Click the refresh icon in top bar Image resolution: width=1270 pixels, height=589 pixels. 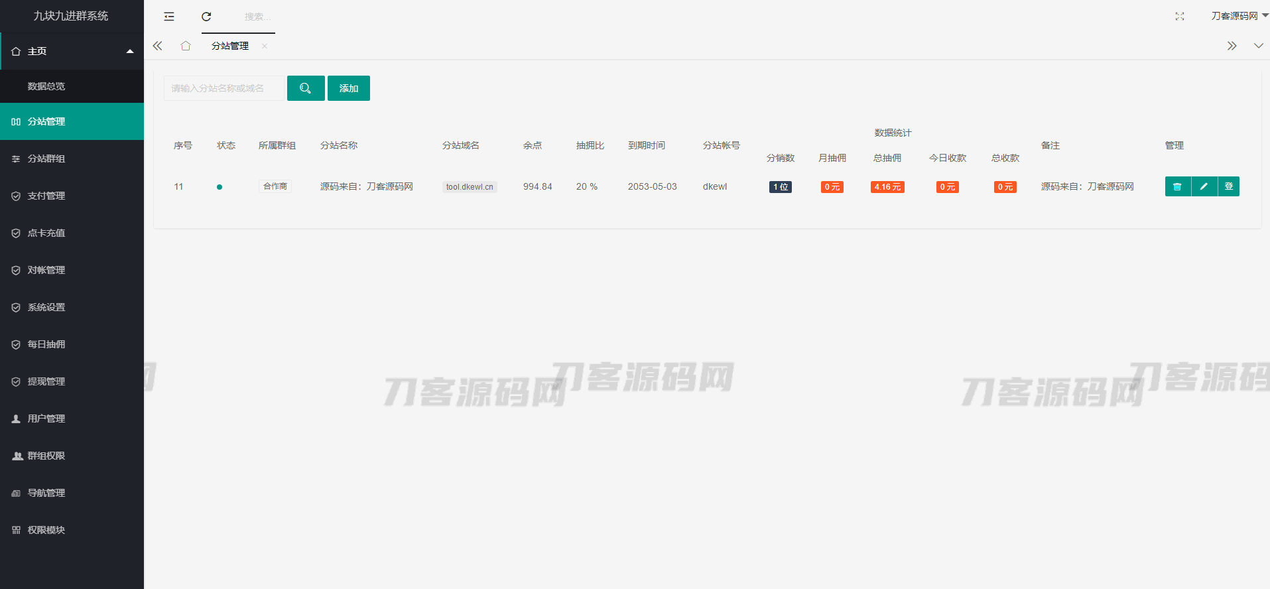point(206,17)
